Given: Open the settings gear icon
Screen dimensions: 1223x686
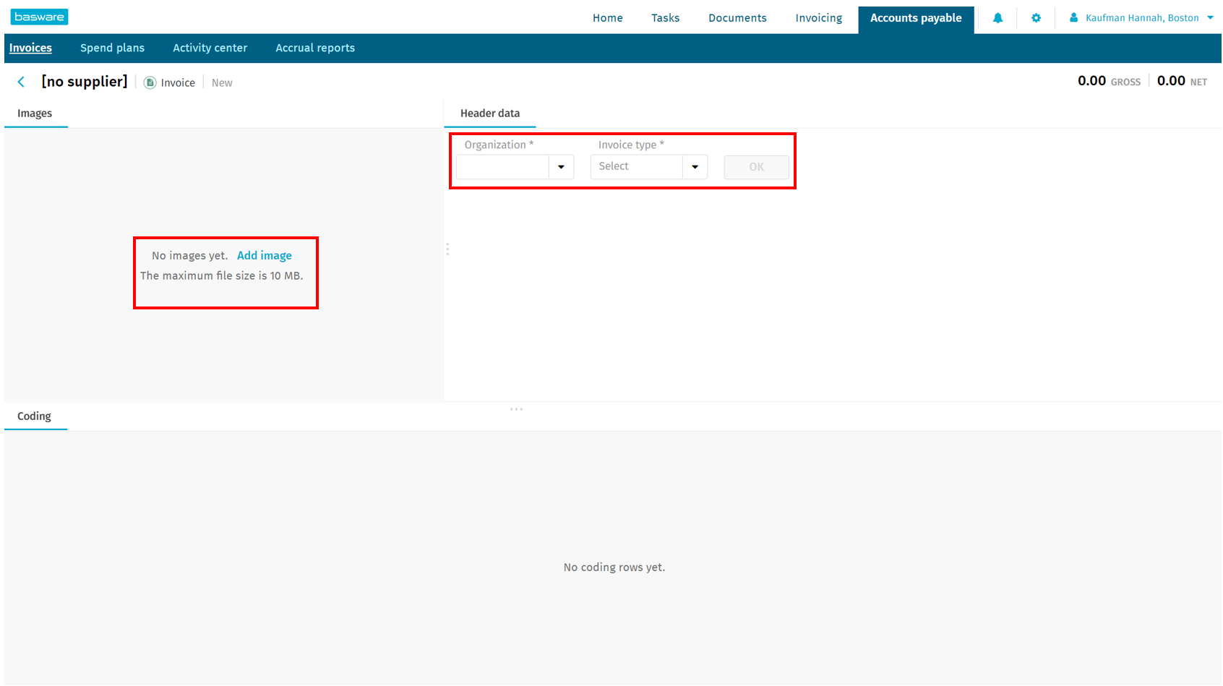Looking at the screenshot, I should click(x=1036, y=18).
